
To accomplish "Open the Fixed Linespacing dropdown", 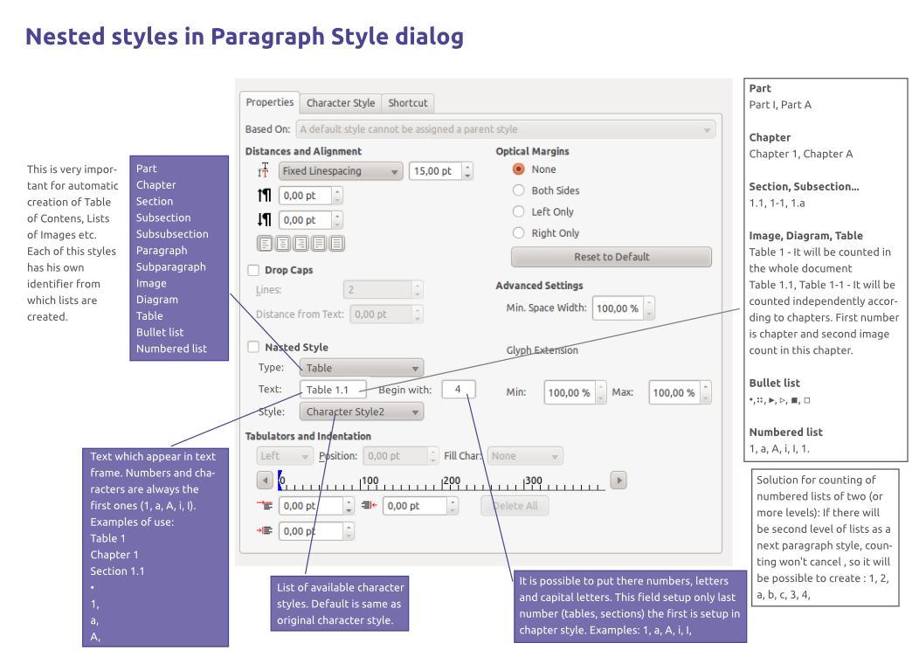I will coord(341,171).
